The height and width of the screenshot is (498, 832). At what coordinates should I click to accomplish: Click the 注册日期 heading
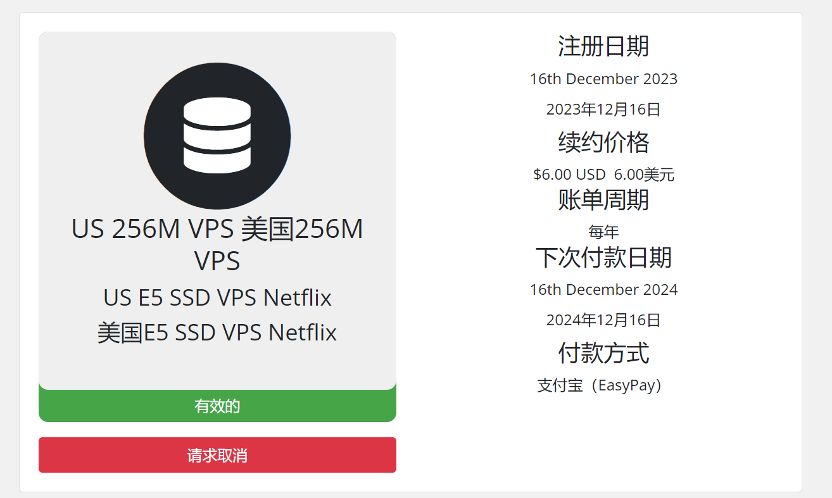[603, 46]
